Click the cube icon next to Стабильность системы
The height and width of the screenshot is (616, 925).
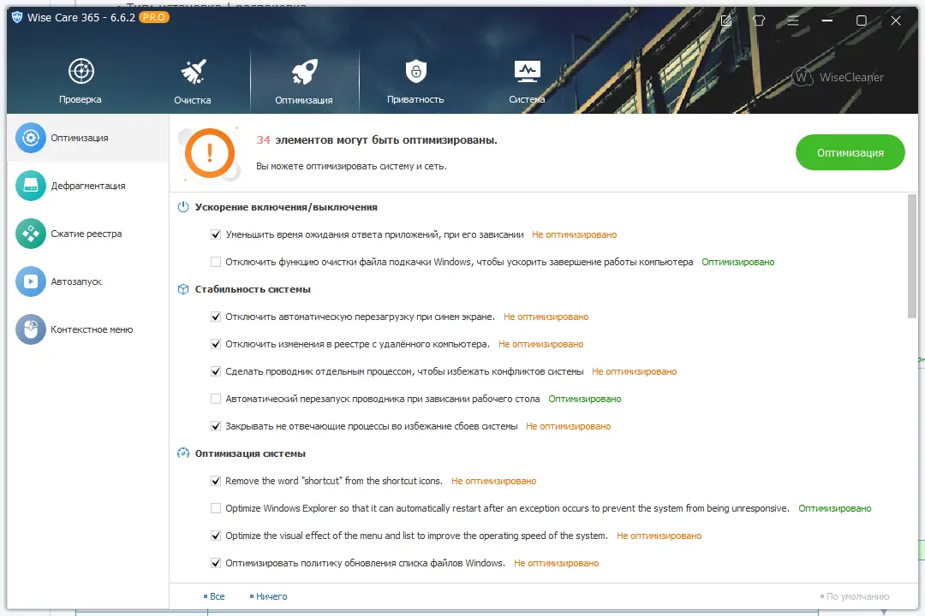point(183,289)
